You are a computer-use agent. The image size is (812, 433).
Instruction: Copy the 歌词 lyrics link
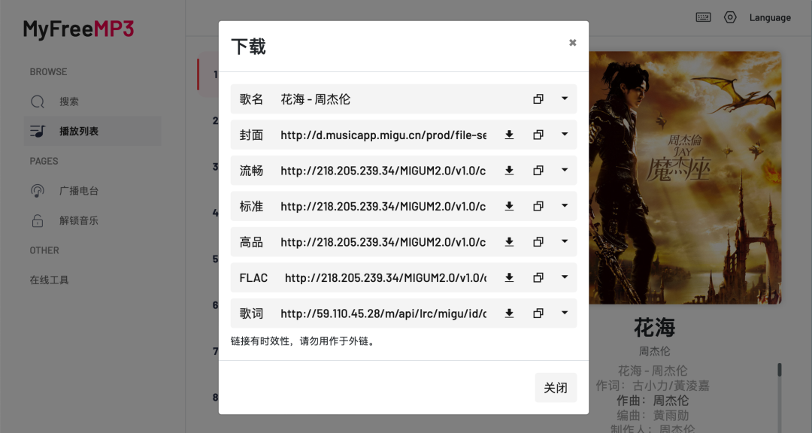(538, 313)
